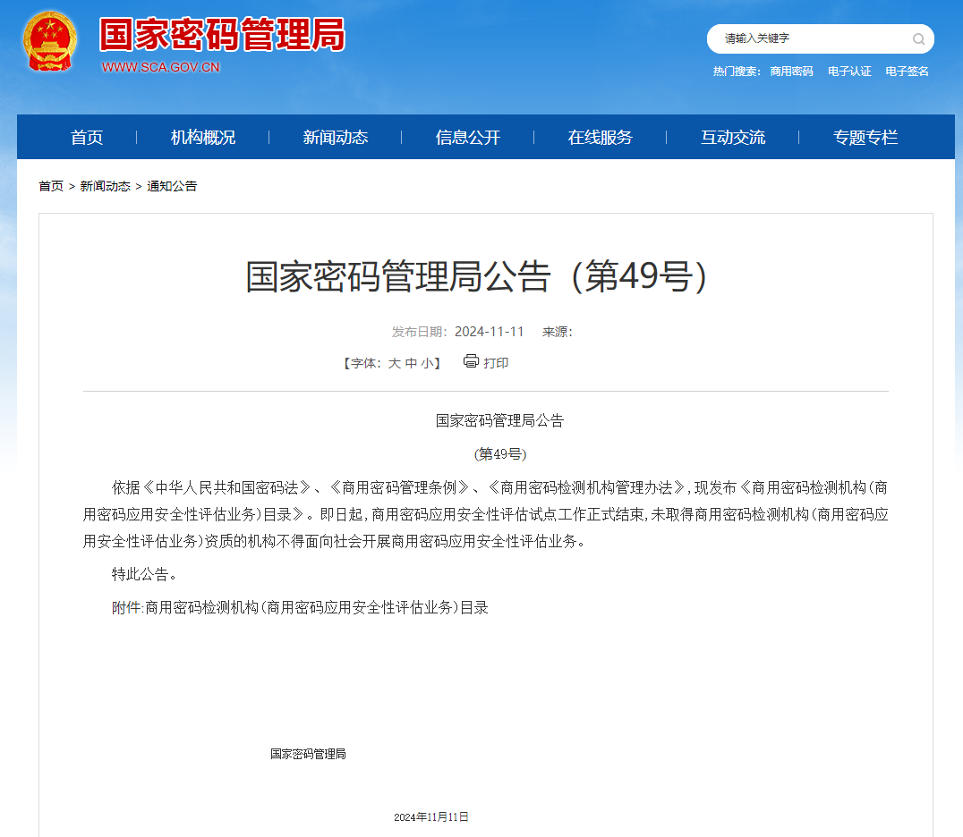963x837 pixels.
Task: Click the body line (第49号)
Action: pyautogui.click(x=500, y=454)
